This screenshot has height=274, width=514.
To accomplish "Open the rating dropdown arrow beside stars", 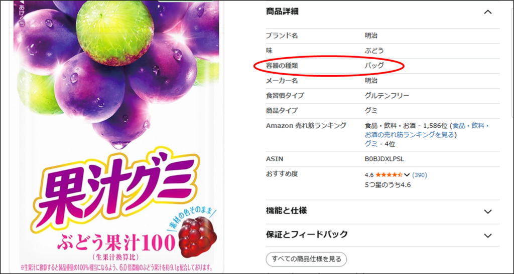I will click(407, 175).
